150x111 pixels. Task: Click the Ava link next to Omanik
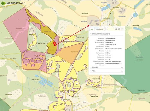pos(122,67)
